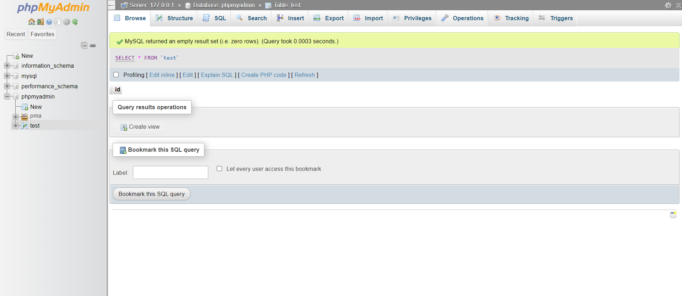
Task: Click the phpMyAdmin logo
Action: tap(53, 8)
